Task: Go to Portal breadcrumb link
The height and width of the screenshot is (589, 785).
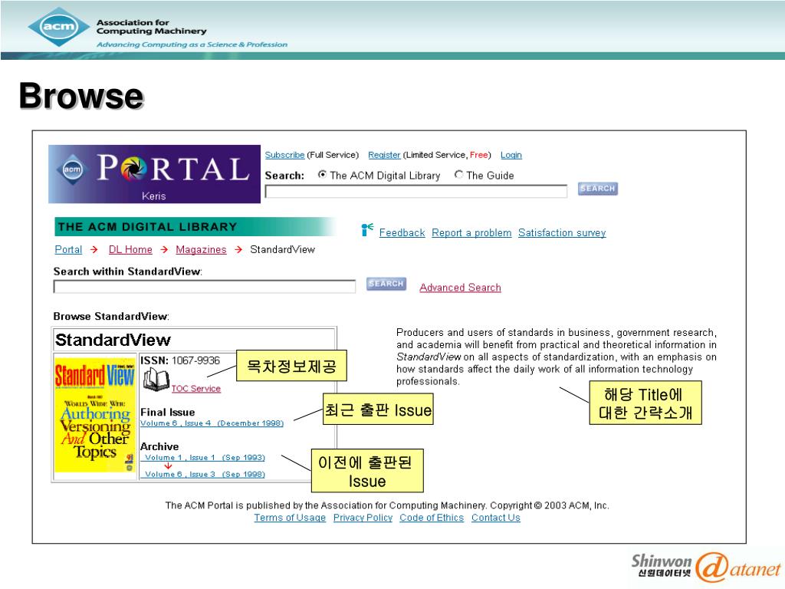Action: [x=68, y=249]
